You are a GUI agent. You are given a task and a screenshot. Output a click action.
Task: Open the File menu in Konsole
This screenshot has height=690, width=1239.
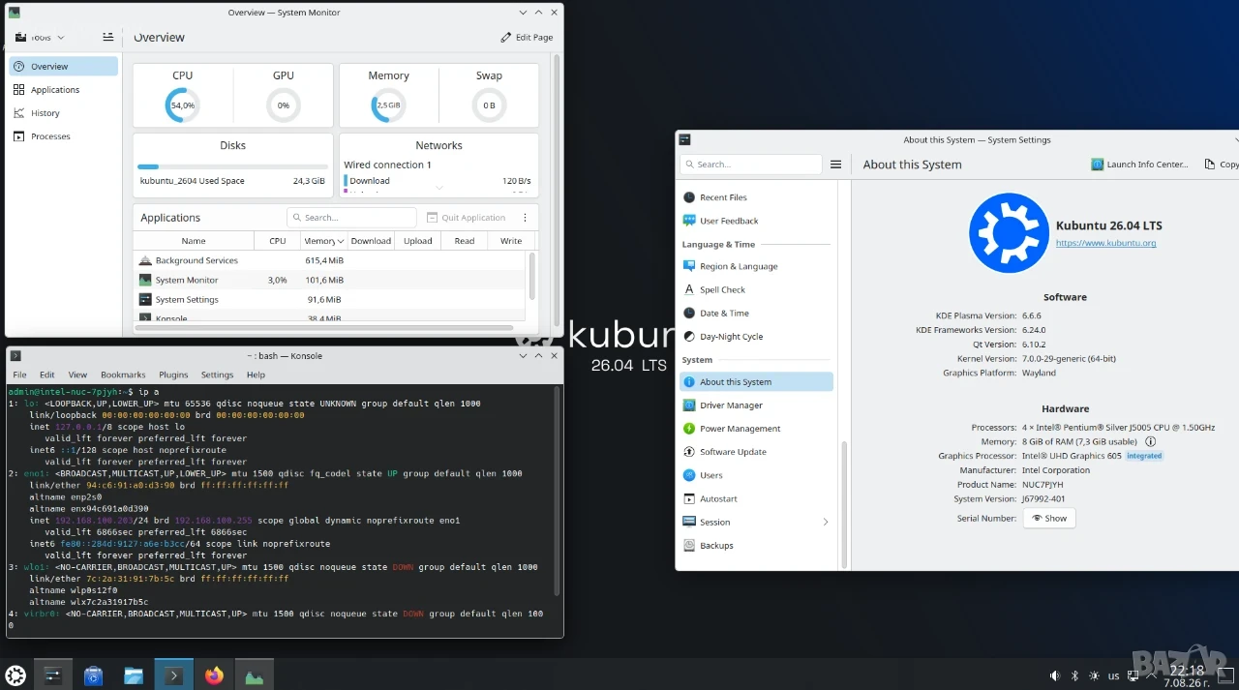click(19, 375)
